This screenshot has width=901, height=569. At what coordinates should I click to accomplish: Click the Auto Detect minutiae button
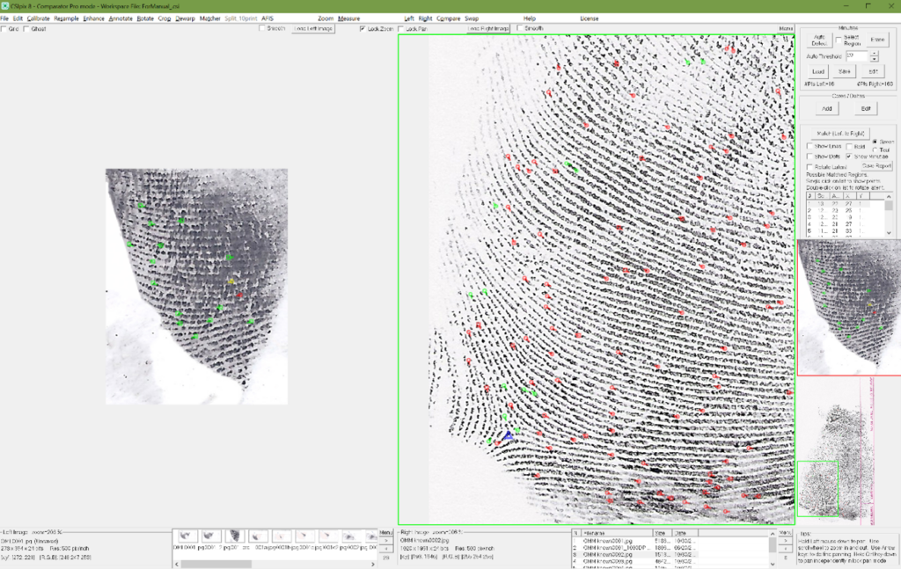coord(818,40)
